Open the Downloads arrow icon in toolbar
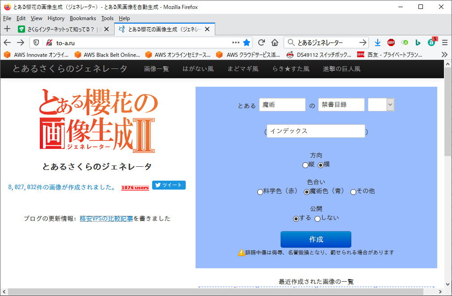 [x=377, y=42]
